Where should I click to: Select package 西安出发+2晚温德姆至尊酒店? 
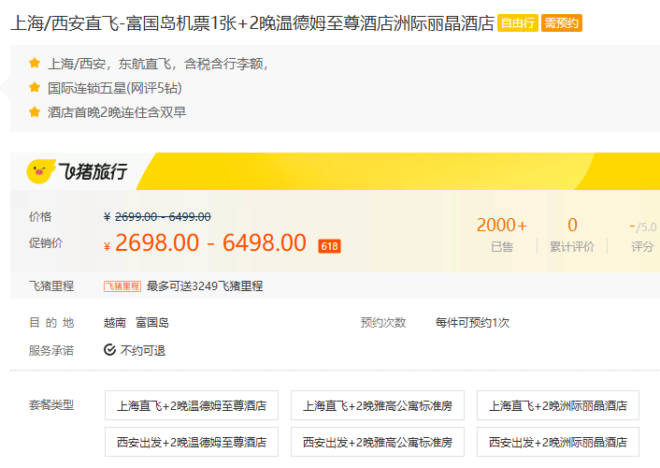(x=192, y=442)
